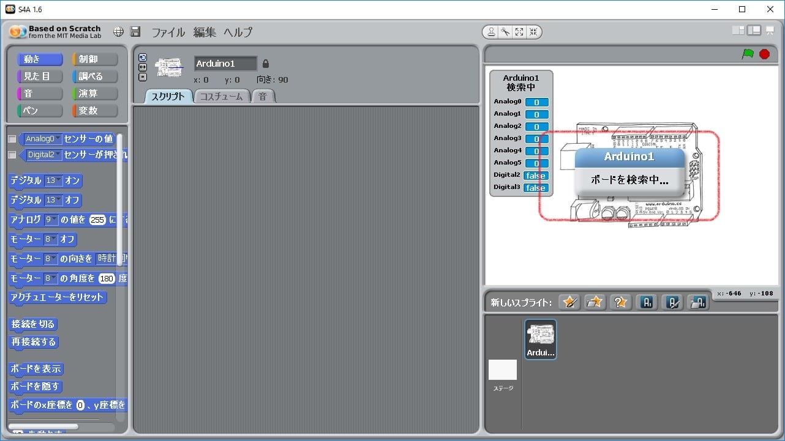This screenshot has height=441, width=785.
Task: Click the blocks palette horizontal scrollbar
Action: coord(43,426)
